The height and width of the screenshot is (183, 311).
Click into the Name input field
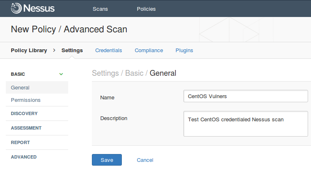click(x=246, y=96)
